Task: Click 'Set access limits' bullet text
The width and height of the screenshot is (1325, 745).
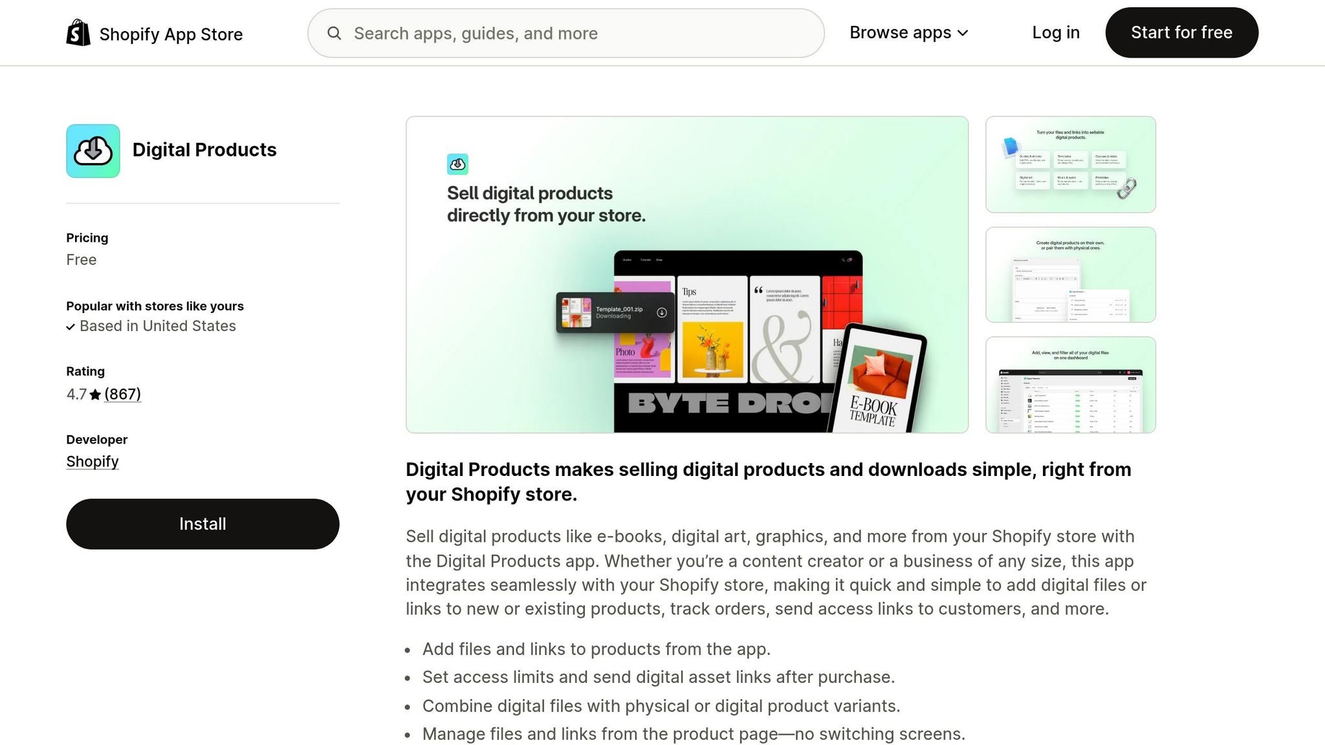Action: coord(659,677)
